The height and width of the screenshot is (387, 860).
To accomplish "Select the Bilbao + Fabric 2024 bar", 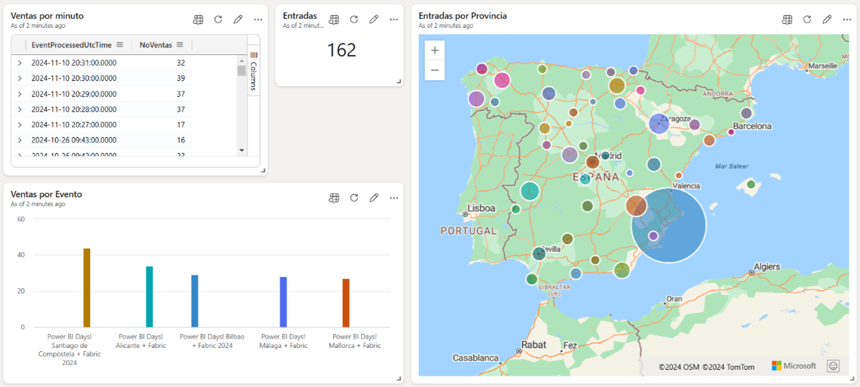I will [195, 301].
